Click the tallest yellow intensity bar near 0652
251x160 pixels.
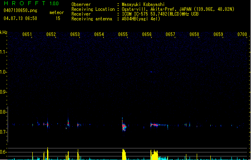tap(47, 154)
